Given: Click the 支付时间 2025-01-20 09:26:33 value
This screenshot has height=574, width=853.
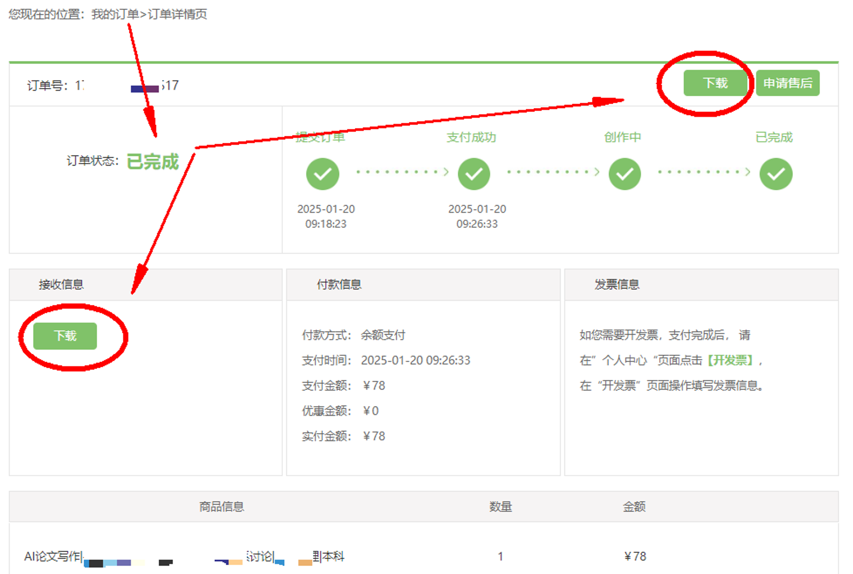Looking at the screenshot, I should pos(416,360).
